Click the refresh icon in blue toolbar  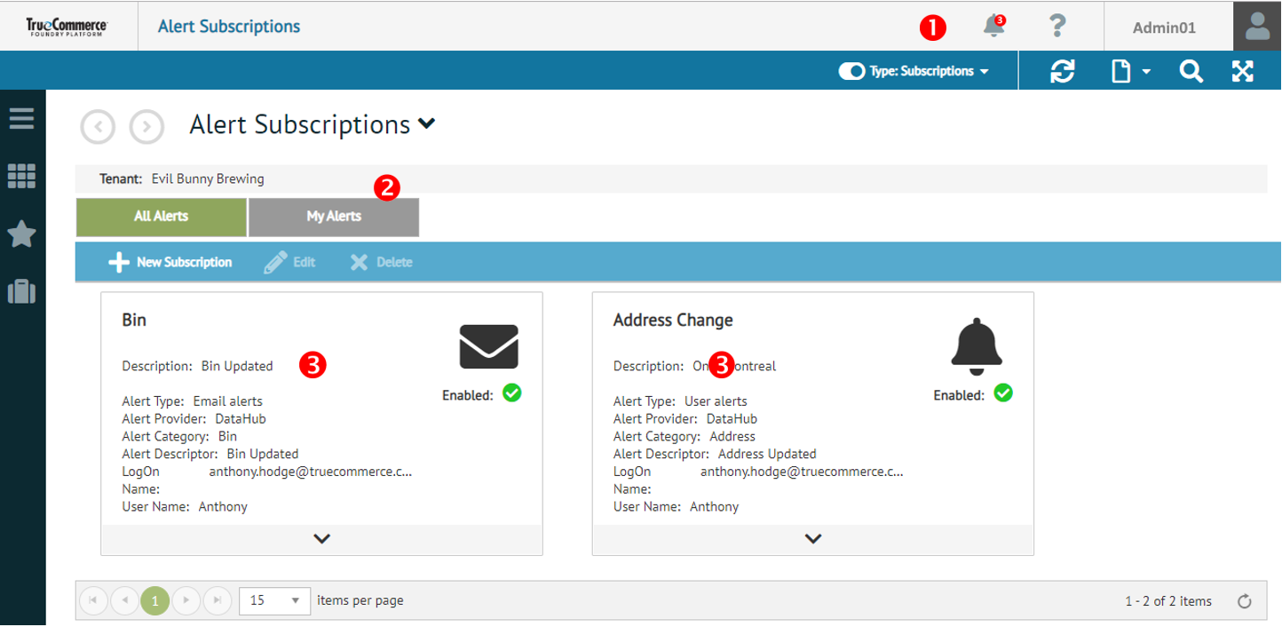click(x=1062, y=72)
